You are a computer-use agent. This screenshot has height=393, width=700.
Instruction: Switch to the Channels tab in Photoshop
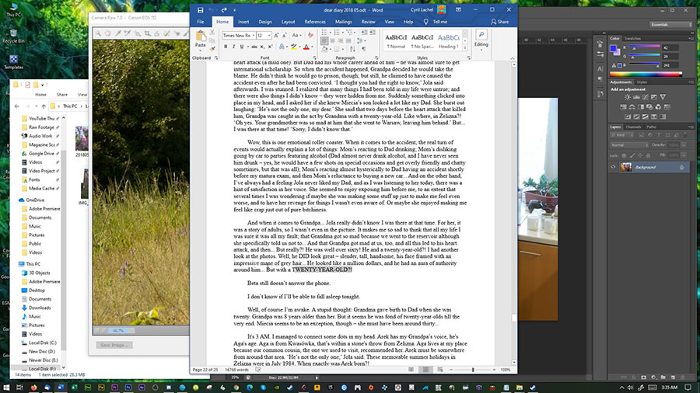coord(633,127)
